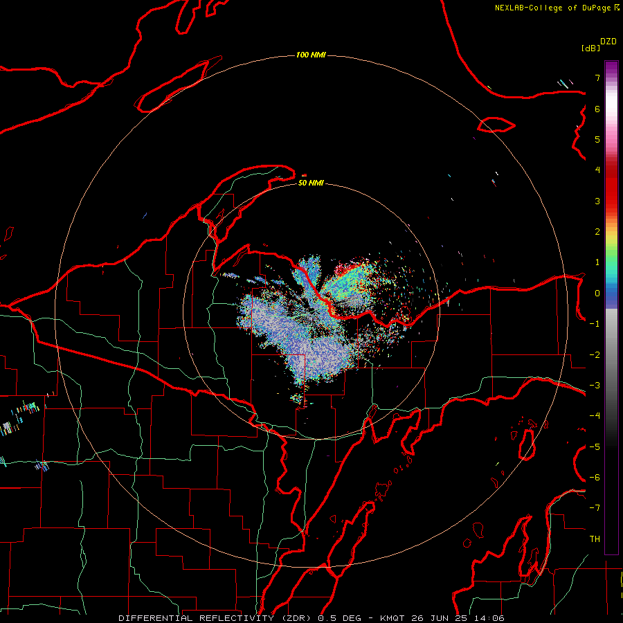Select the -4 value on color scale
This screenshot has width=623, height=623.
pyautogui.click(x=595, y=416)
